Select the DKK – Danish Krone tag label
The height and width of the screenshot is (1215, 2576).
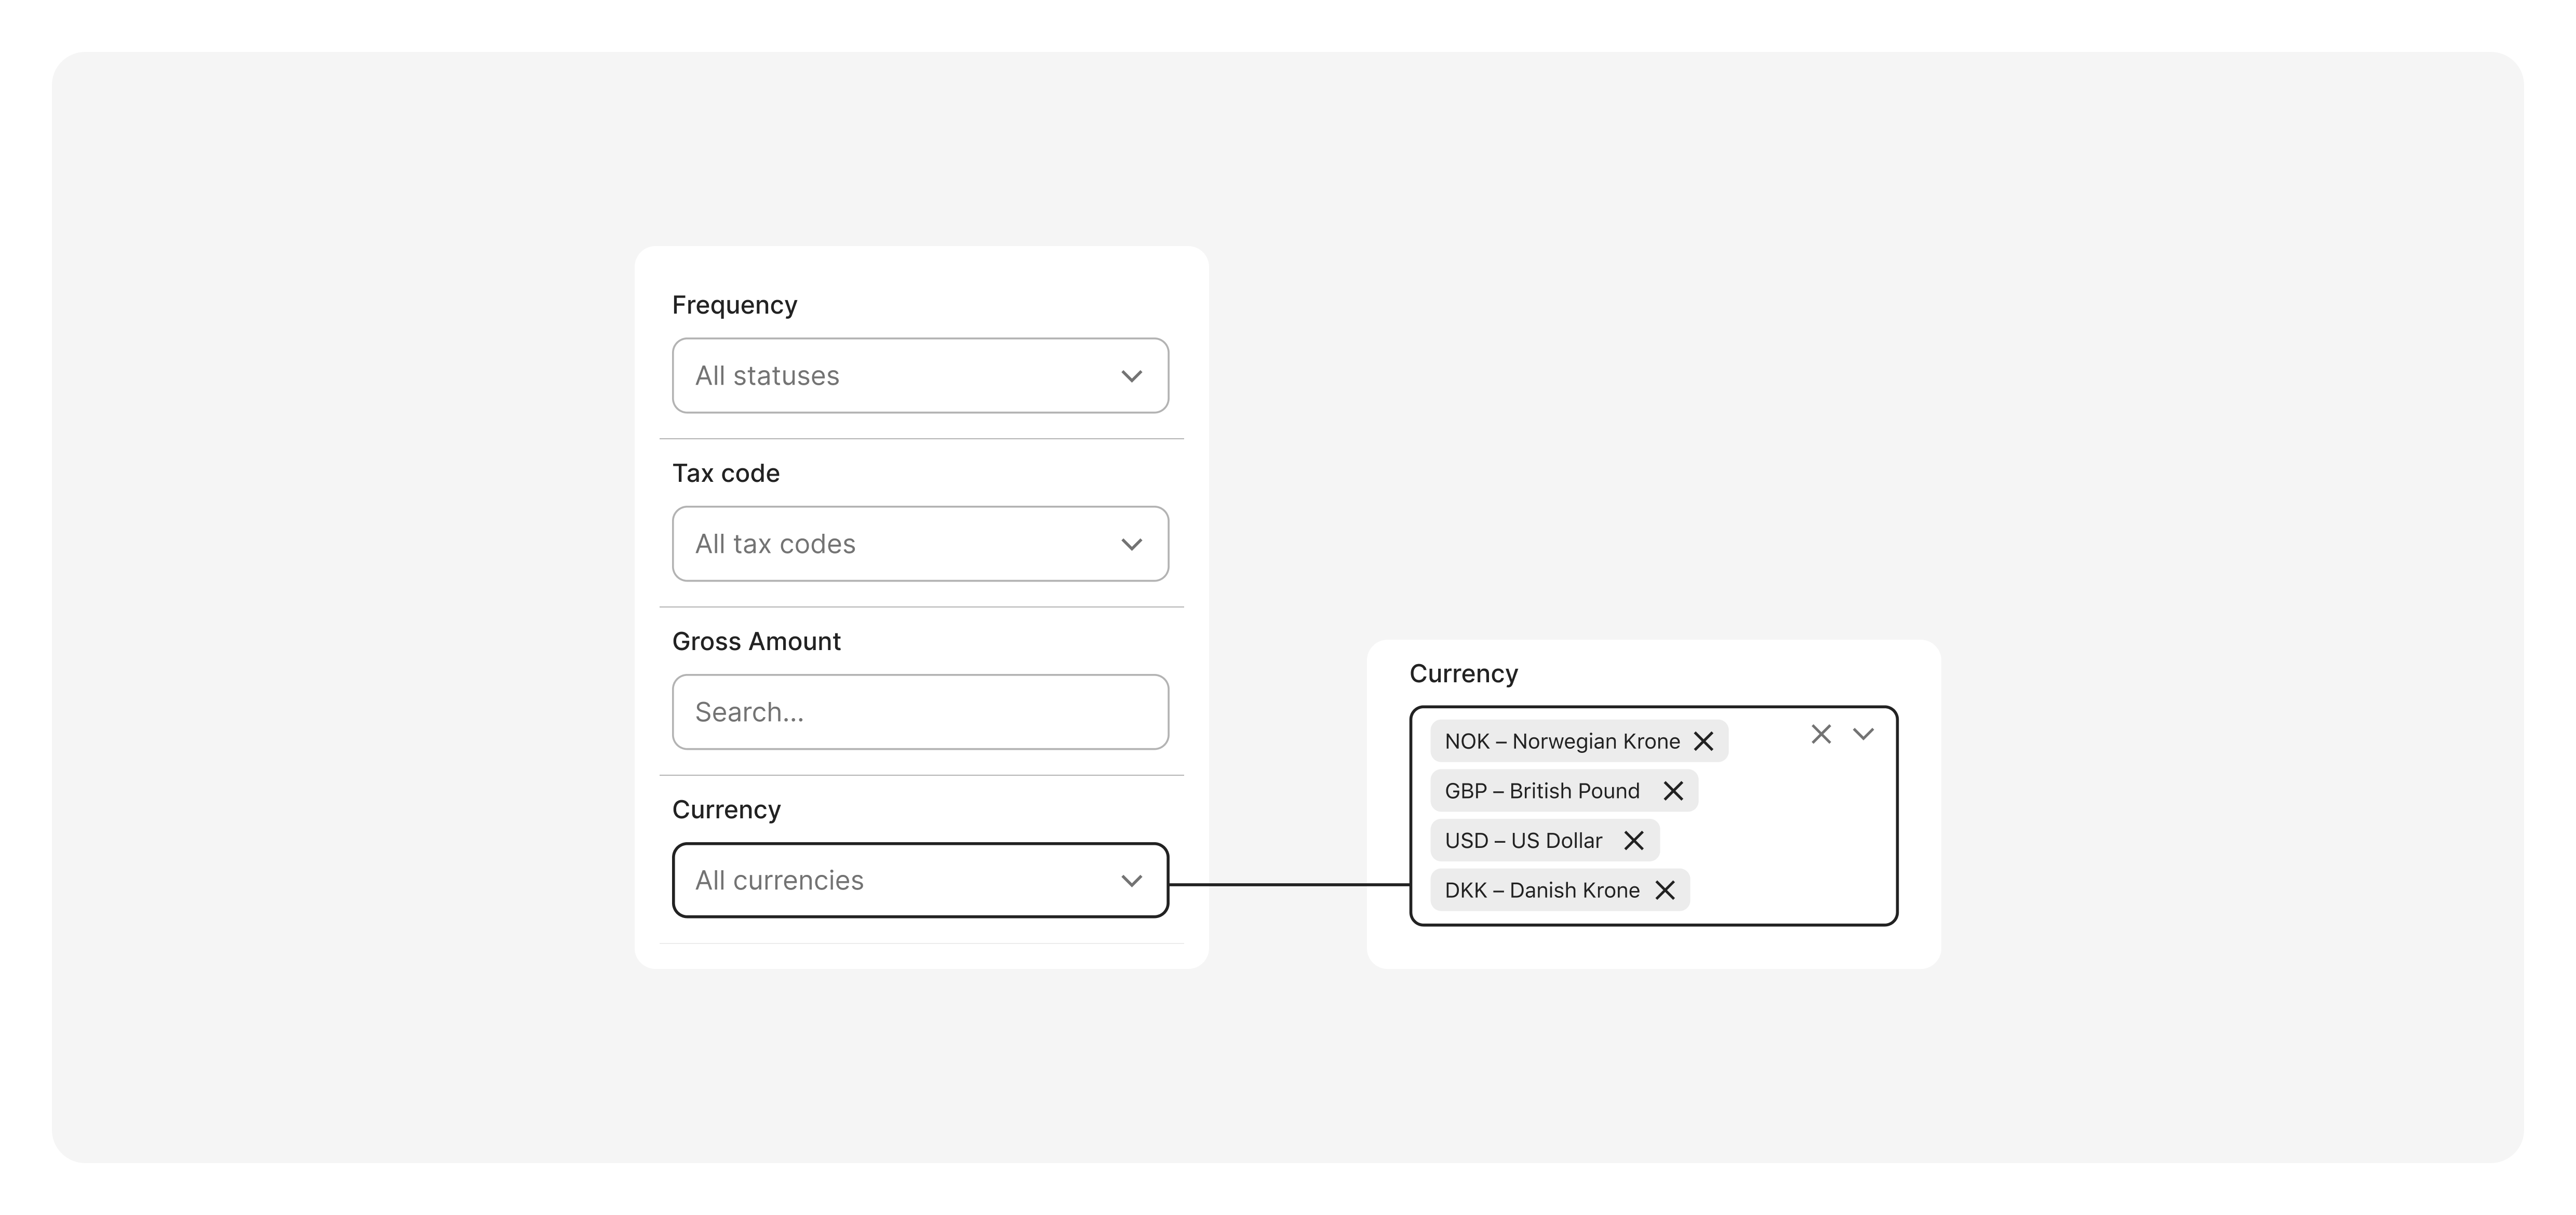1542,890
